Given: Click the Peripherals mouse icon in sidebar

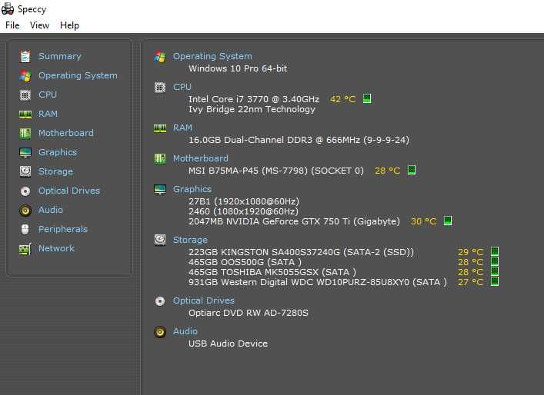Looking at the screenshot, I should pyautogui.click(x=25, y=229).
